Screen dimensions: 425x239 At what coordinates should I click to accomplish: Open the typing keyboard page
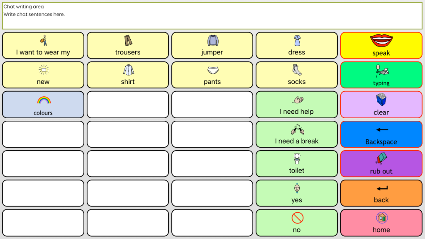381,75
